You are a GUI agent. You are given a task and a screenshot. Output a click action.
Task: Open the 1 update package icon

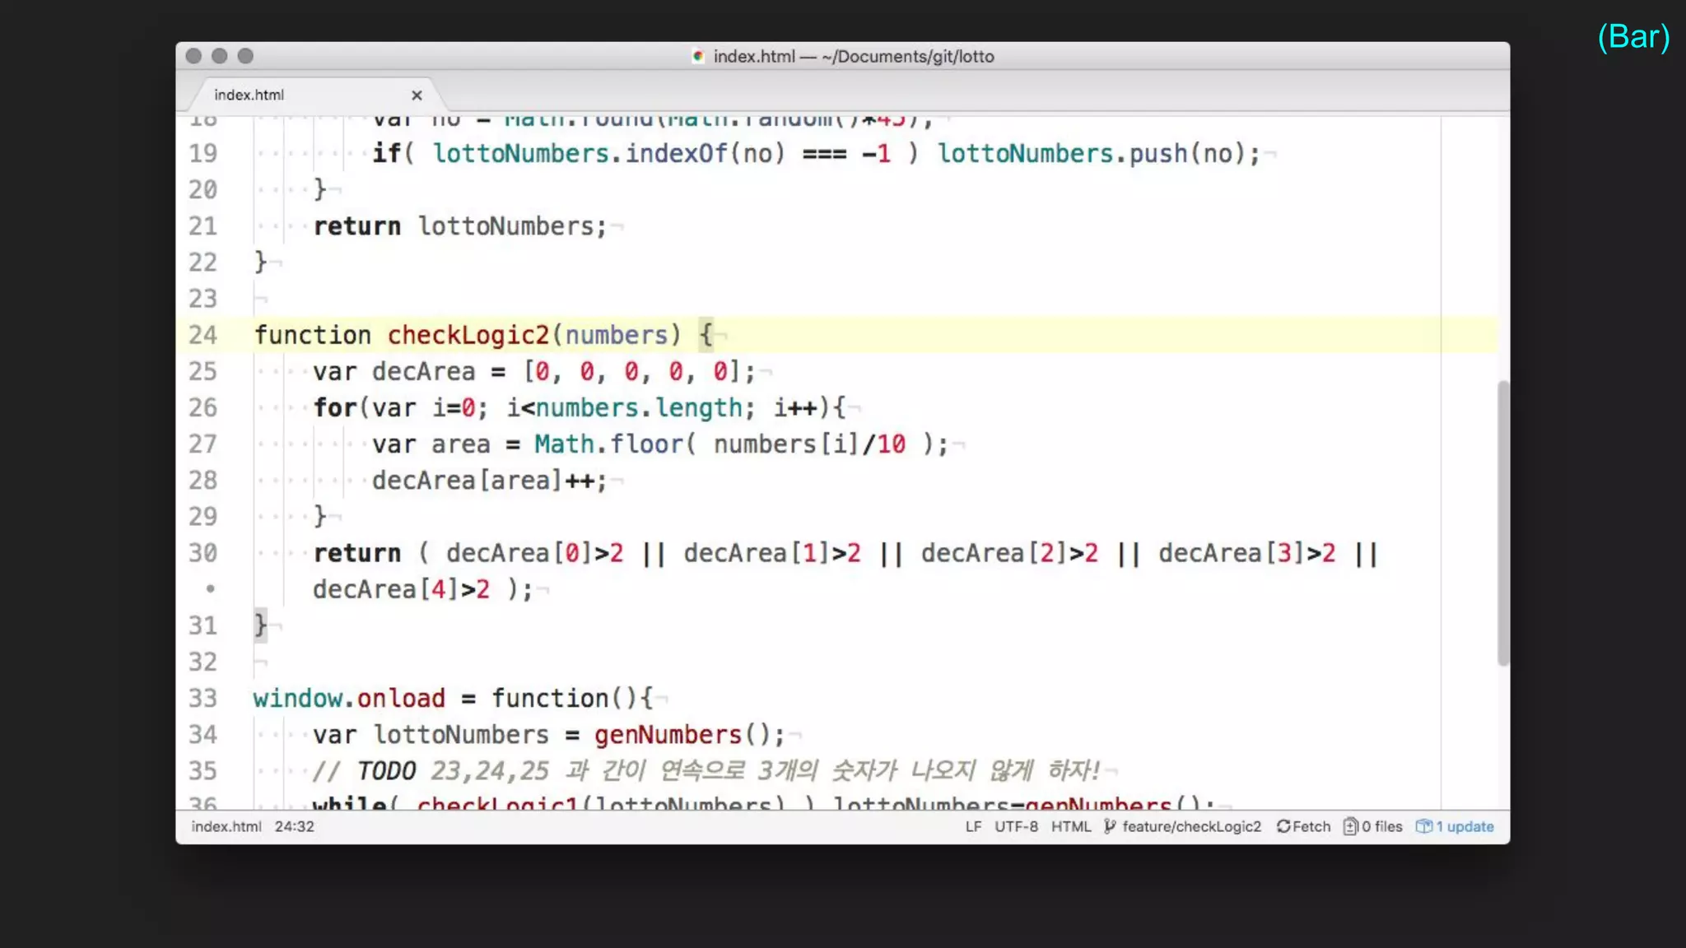(1423, 826)
